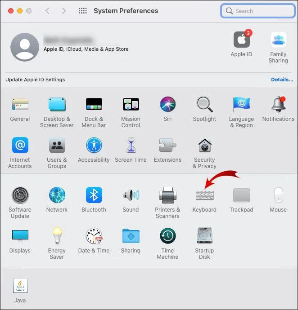Open Language & Region settings
This screenshot has height=310, width=298.
click(x=241, y=104)
